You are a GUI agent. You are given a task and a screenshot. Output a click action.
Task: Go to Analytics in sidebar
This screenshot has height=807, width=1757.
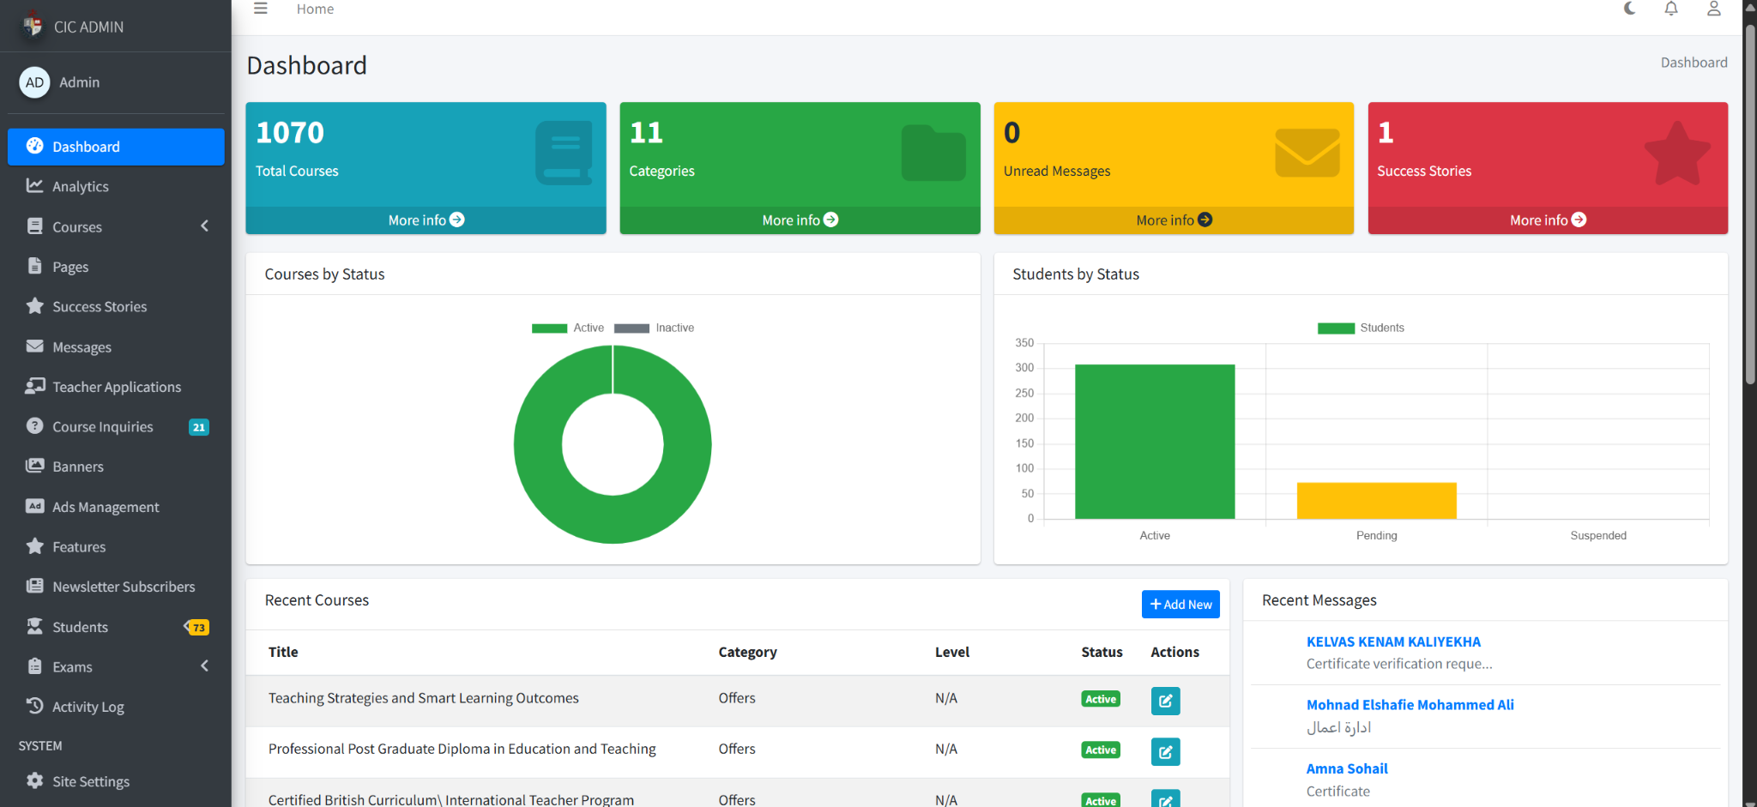coord(81,187)
